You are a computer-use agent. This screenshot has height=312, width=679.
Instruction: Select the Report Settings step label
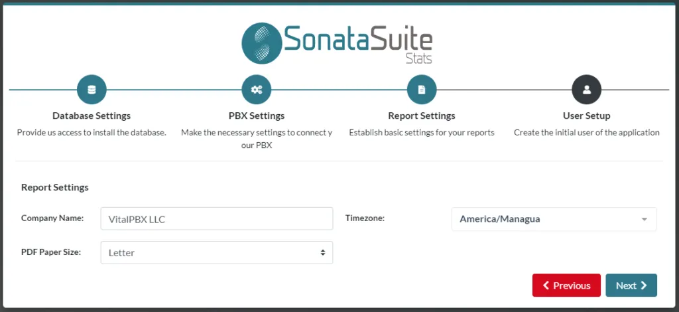coord(421,116)
